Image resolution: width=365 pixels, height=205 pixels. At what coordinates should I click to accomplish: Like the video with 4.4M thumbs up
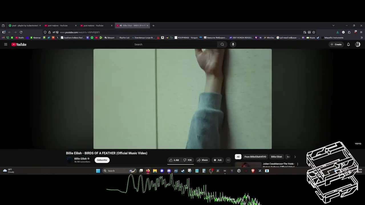[174, 160]
